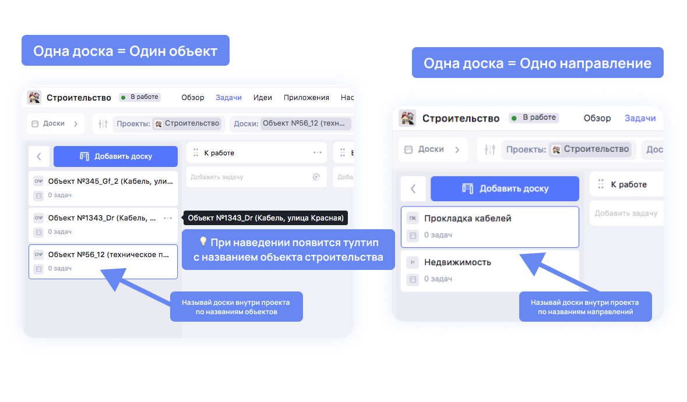Collapse board list with left panel back chevron

(x=39, y=156)
